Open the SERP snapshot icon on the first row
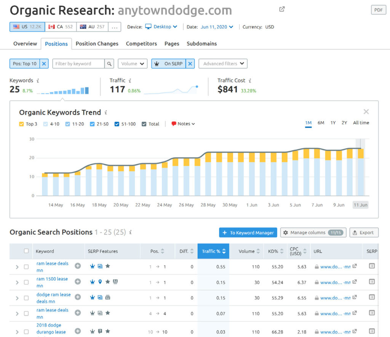The height and width of the screenshot is (337, 390). coord(372,267)
